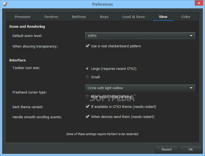Disable smooth scrolling events checkbox
Viewport: 205px width, 156px height.
pos(87,117)
